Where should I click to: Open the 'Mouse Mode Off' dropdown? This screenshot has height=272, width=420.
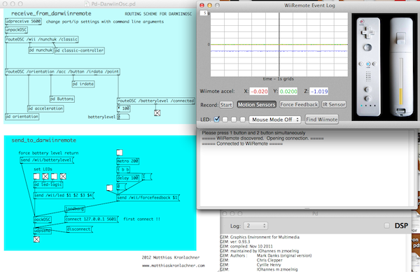275,120
